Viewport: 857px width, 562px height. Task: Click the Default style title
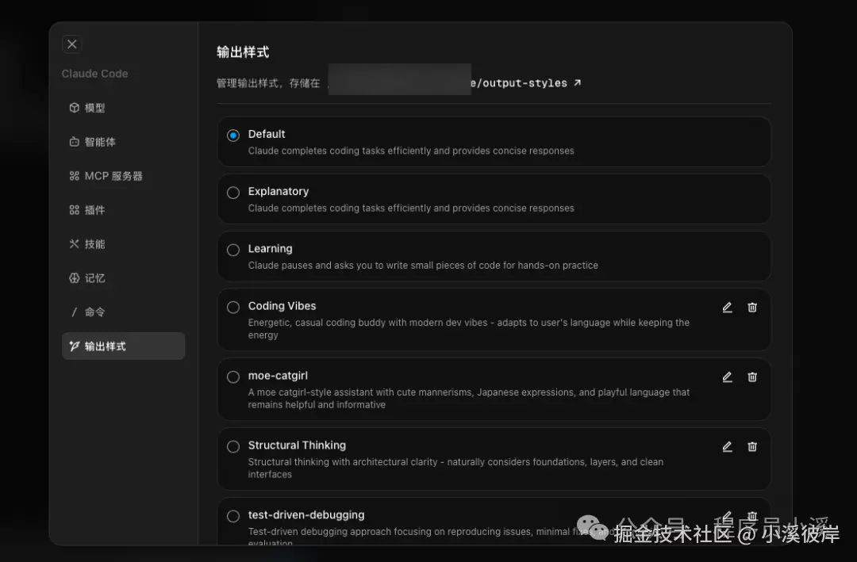267,134
